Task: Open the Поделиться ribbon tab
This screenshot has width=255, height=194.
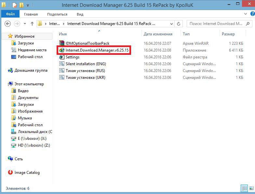Action: pos(57,14)
